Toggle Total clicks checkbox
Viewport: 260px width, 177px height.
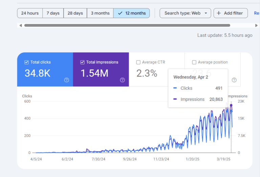pos(27,62)
